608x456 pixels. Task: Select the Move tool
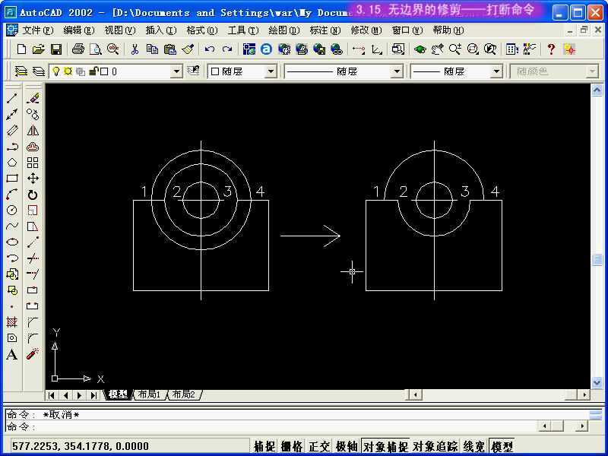click(x=33, y=179)
